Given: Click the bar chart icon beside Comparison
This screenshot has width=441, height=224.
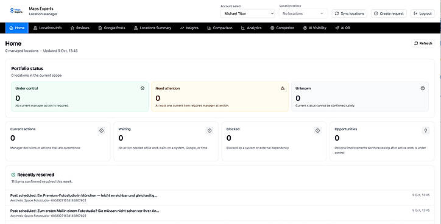Looking at the screenshot, I should pyautogui.click(x=209, y=28).
